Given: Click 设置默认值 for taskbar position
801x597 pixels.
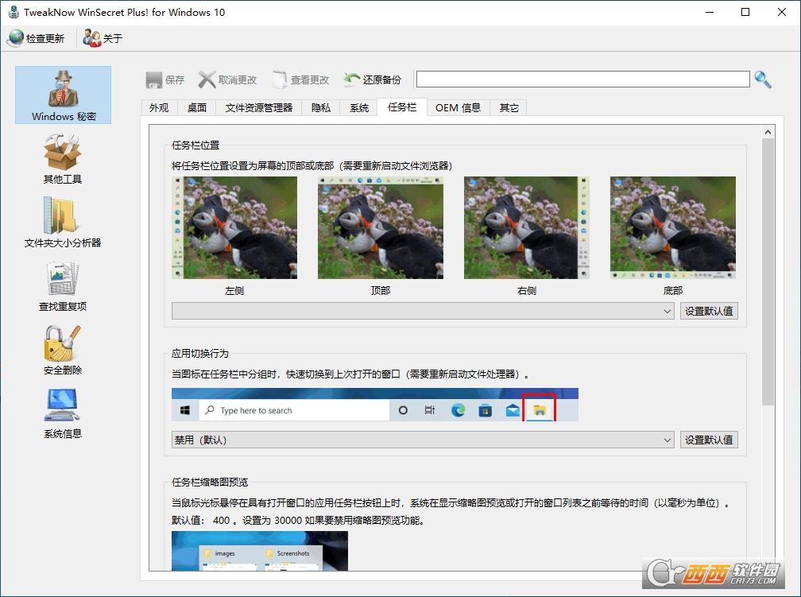Looking at the screenshot, I should 709,311.
